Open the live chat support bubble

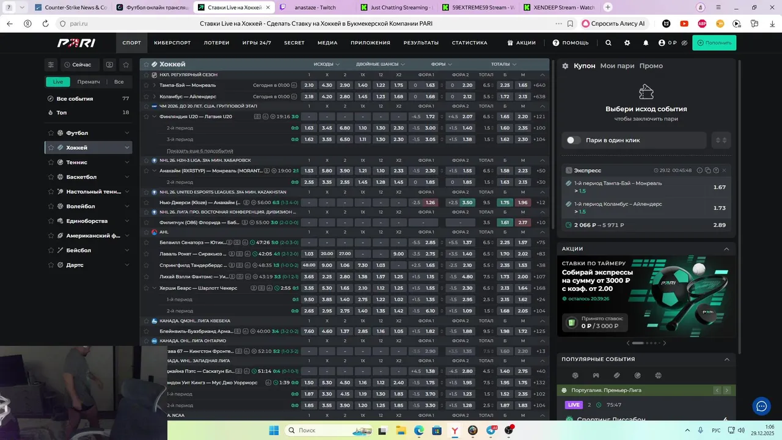[761, 406]
